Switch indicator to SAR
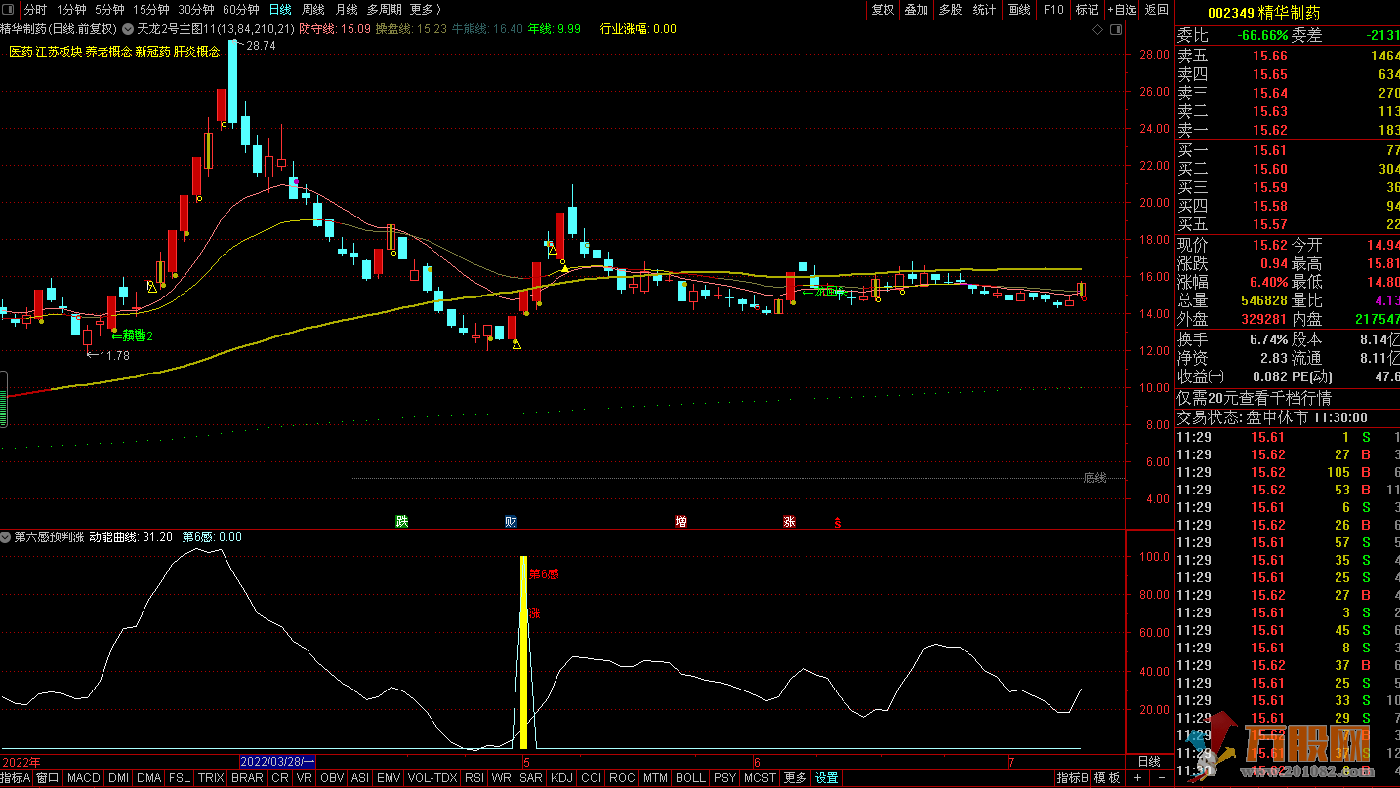This screenshot has height=788, width=1400. point(531,778)
